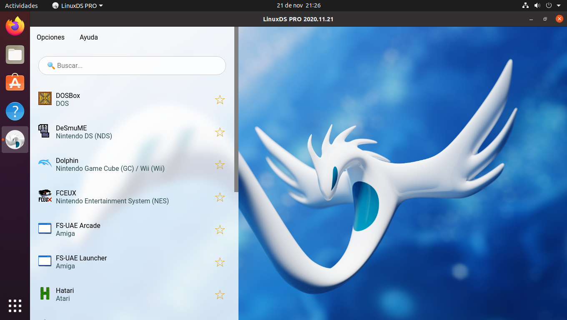The height and width of the screenshot is (320, 567).
Task: Select the FCEUX entry name
Action: 66,193
